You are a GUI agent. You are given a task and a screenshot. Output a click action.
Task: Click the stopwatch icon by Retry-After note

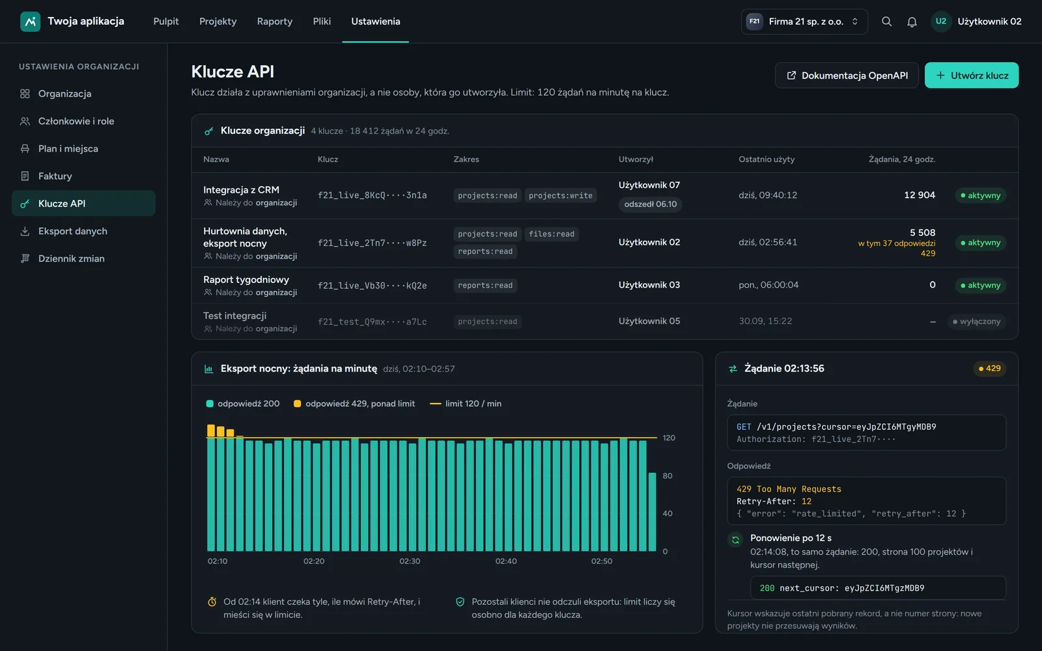pyautogui.click(x=212, y=602)
